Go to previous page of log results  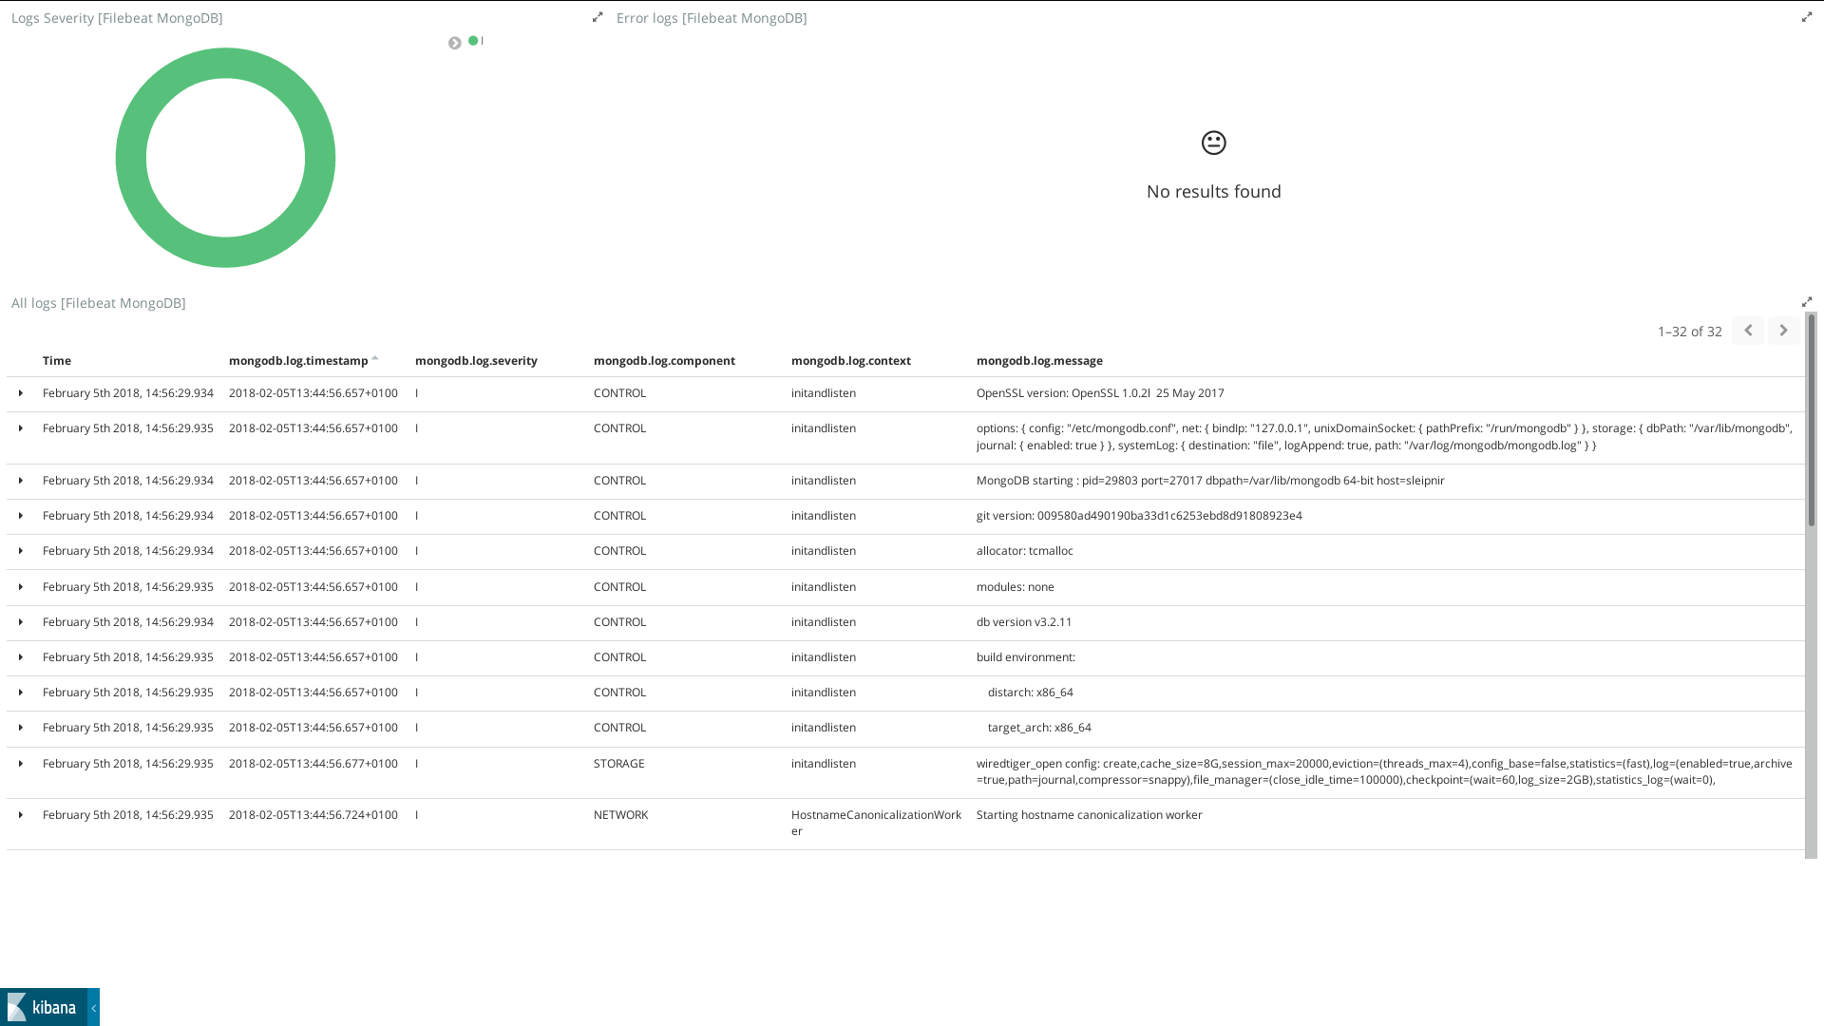(1748, 330)
